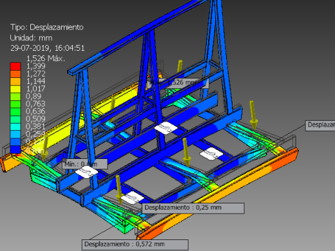Click the load arrow left of Mín. label
Viewport: 335px width, 251px height.
[x=45, y=147]
